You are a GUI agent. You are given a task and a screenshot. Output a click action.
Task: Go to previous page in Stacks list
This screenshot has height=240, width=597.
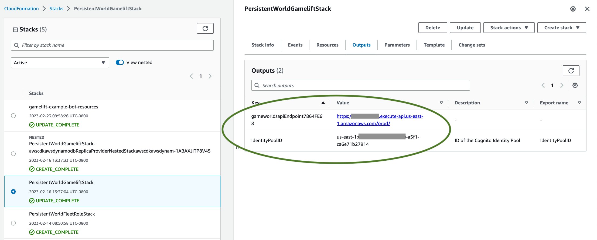click(191, 76)
